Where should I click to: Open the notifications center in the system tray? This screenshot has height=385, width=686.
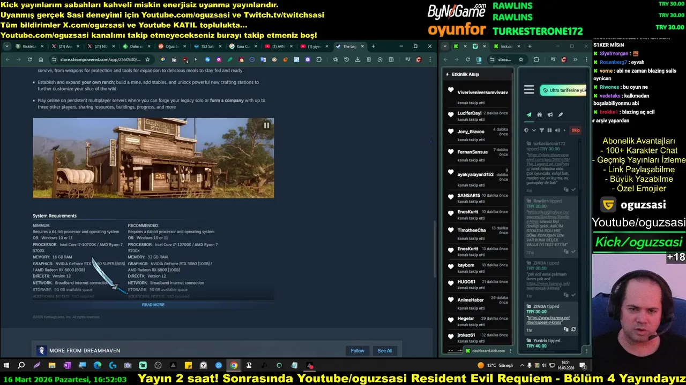click(x=583, y=366)
